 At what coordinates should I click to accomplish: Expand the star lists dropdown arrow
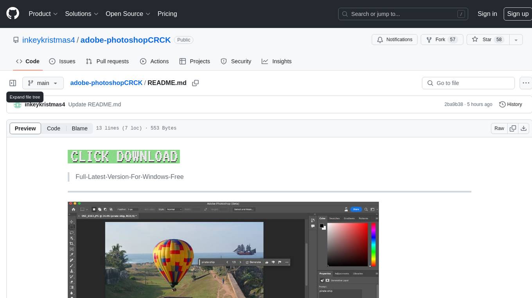click(x=516, y=39)
